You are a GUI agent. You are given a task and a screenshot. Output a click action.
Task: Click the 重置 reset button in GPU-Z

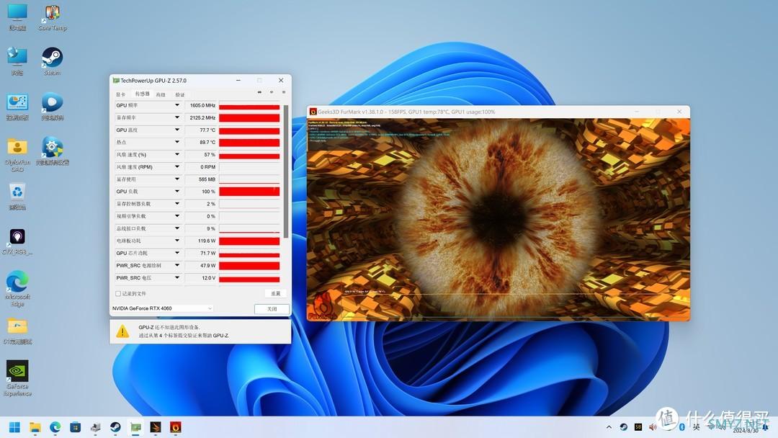point(275,294)
